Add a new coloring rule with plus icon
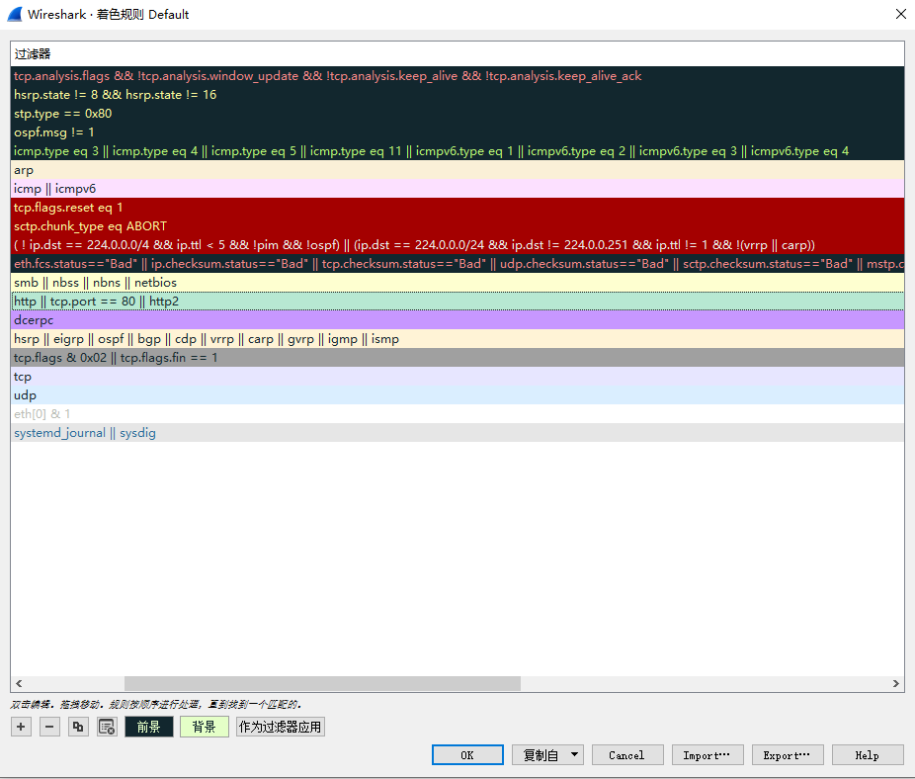 pyautogui.click(x=21, y=727)
